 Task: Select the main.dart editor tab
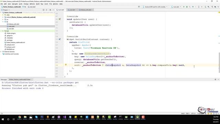pos(61,10)
